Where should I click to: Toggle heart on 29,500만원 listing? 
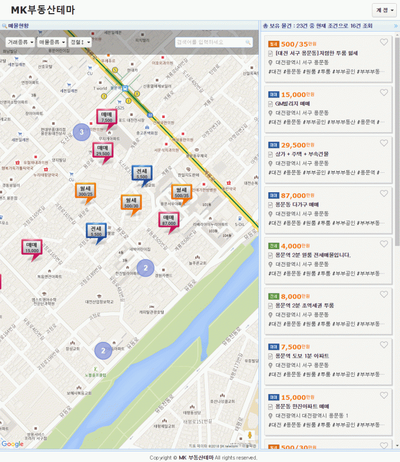pos(384,143)
